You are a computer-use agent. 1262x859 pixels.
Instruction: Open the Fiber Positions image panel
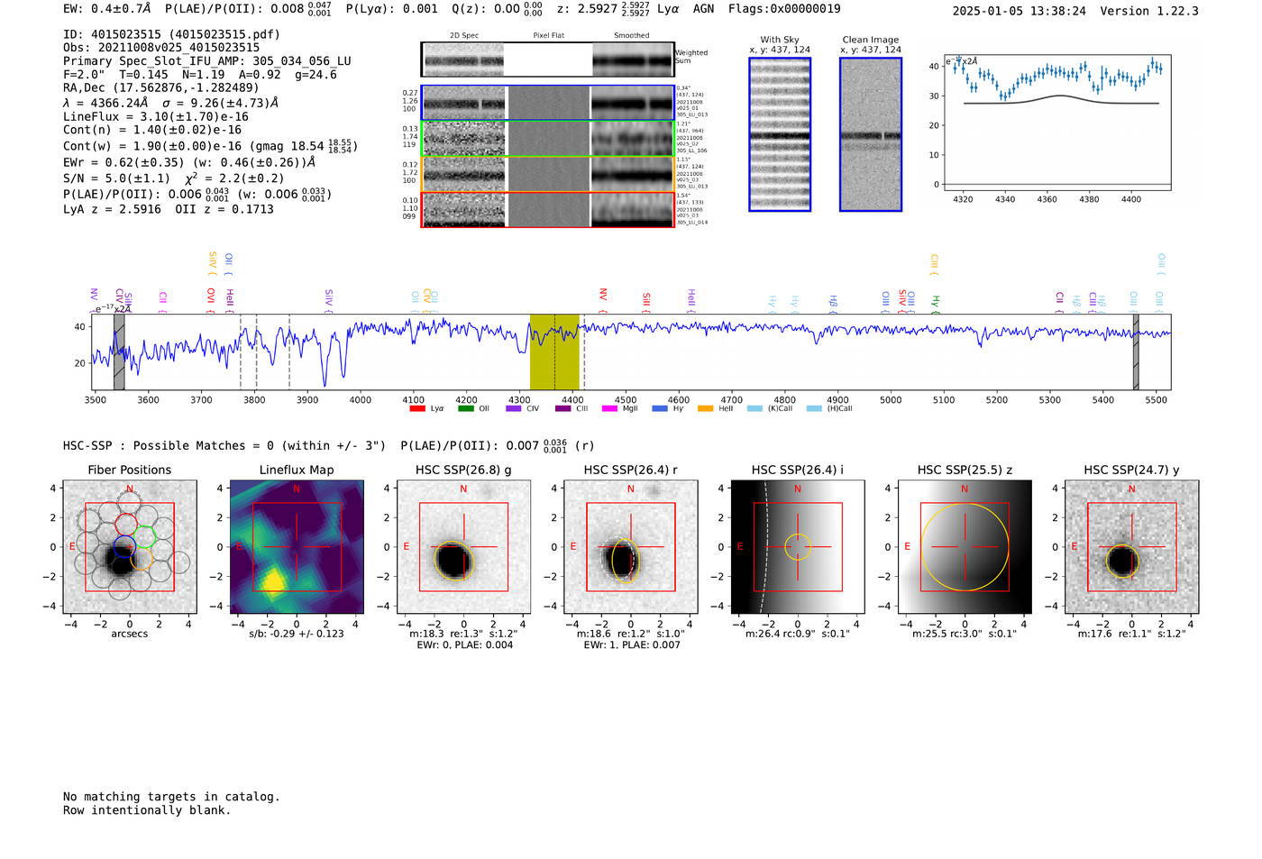point(130,547)
